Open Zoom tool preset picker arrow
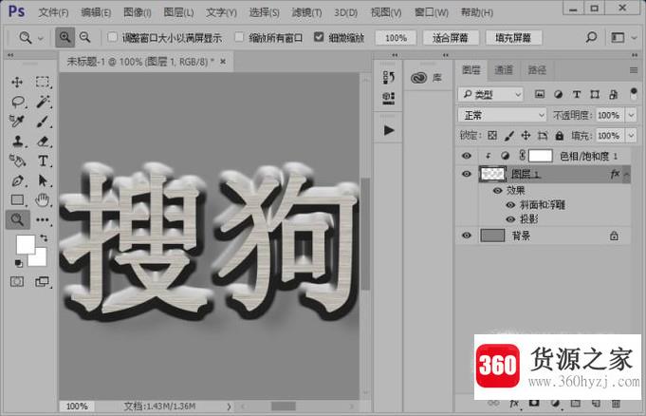The image size is (646, 416). pyautogui.click(x=41, y=38)
